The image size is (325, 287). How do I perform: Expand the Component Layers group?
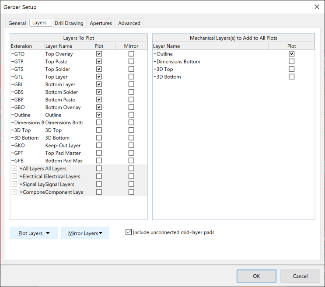click(14, 192)
